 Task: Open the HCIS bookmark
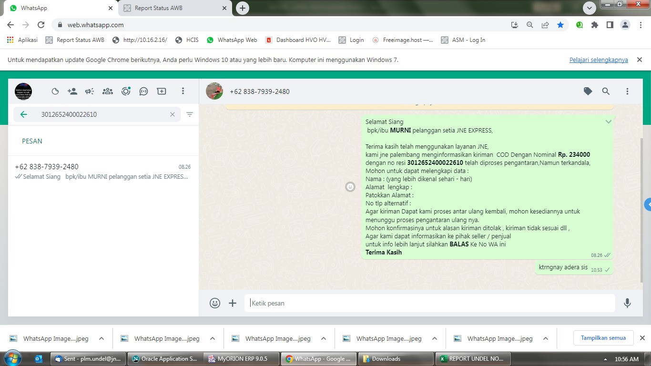point(187,40)
